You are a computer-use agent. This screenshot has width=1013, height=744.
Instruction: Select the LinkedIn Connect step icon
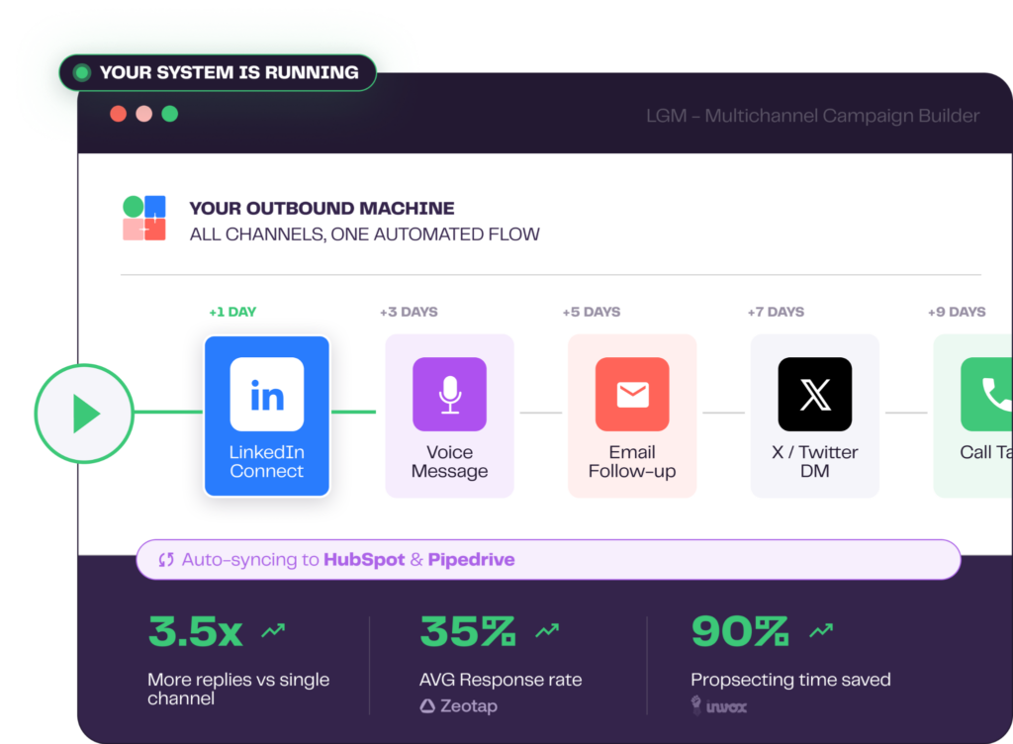[x=266, y=395]
